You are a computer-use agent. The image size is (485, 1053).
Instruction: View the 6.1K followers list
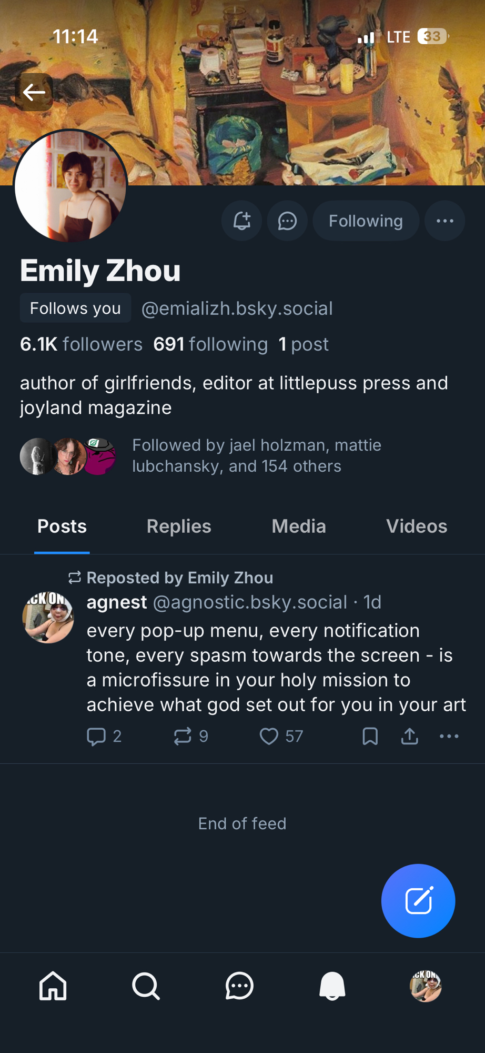point(82,344)
